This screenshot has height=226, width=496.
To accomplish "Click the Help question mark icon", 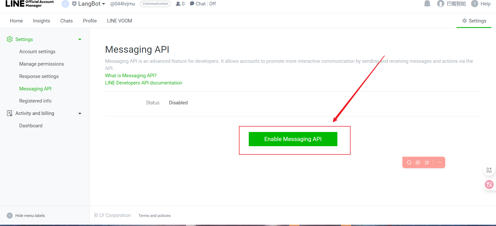I will point(475,4).
